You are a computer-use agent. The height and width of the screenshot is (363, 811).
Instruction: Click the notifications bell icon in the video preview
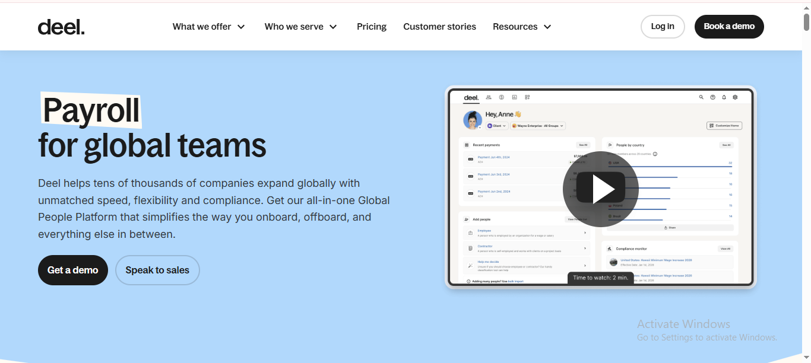pos(724,97)
